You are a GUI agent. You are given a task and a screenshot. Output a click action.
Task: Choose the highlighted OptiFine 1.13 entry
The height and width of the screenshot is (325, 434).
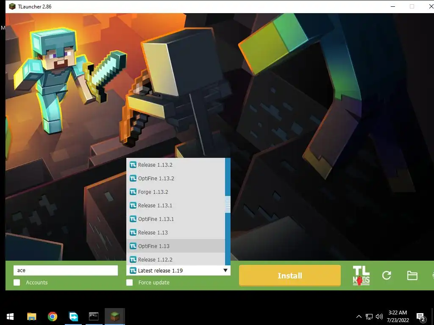(175, 246)
